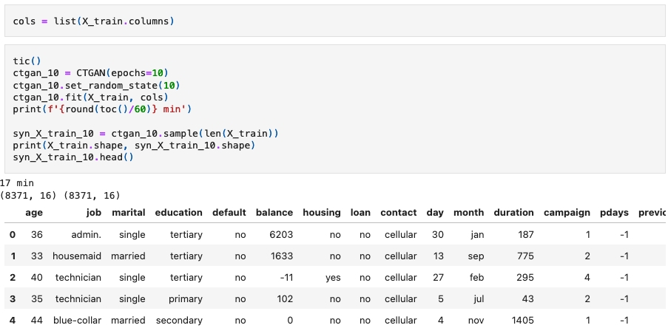The width and height of the screenshot is (668, 328).
Task: Click the balance value 6203
Action: [x=282, y=235]
